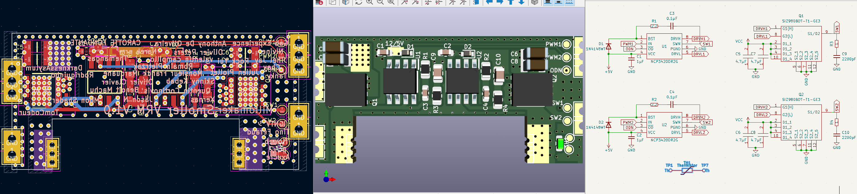Click second Rotate Y axis icon
Screen dimensions: 857x194
coord(439,2)
